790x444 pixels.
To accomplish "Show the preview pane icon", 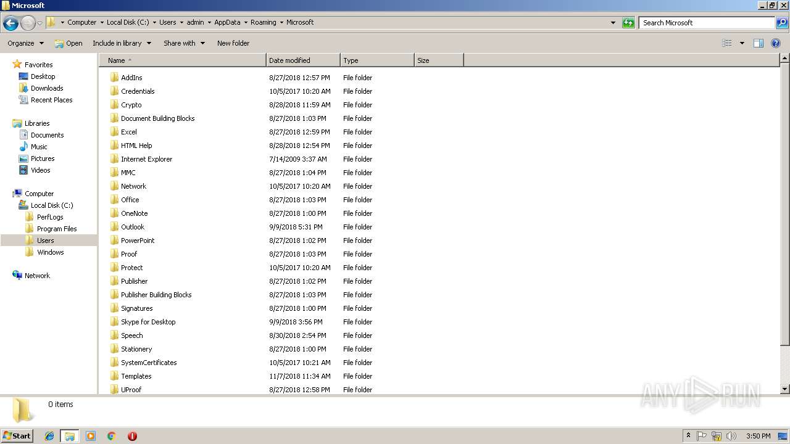I will pyautogui.click(x=759, y=43).
